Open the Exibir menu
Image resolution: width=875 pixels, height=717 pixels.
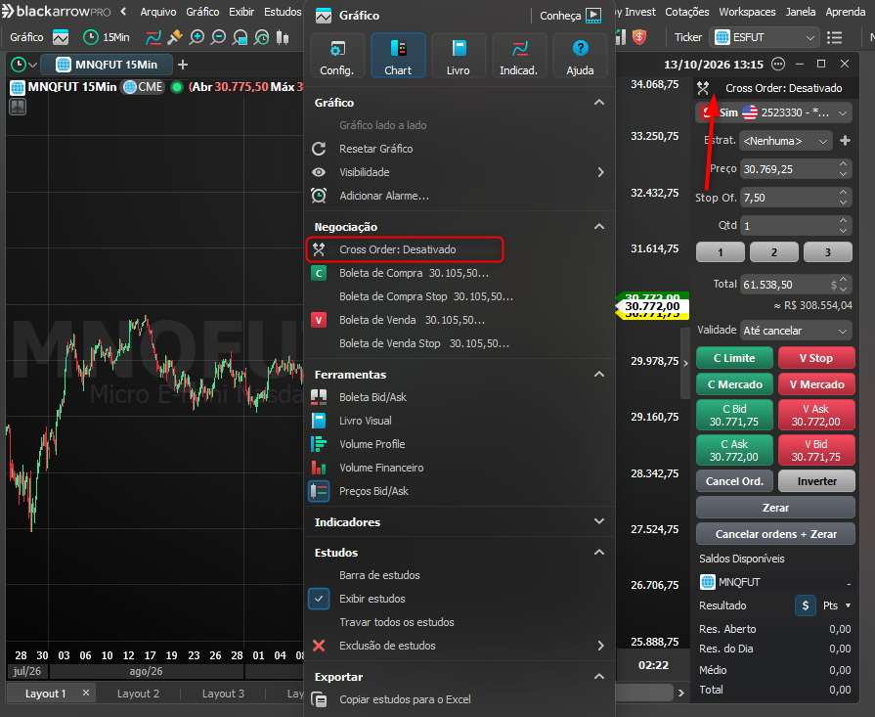coord(241,12)
